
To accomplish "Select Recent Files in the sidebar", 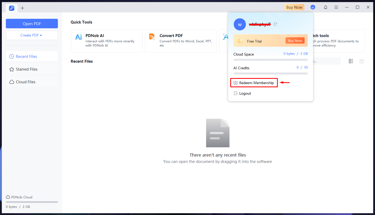I will [x=32, y=56].
